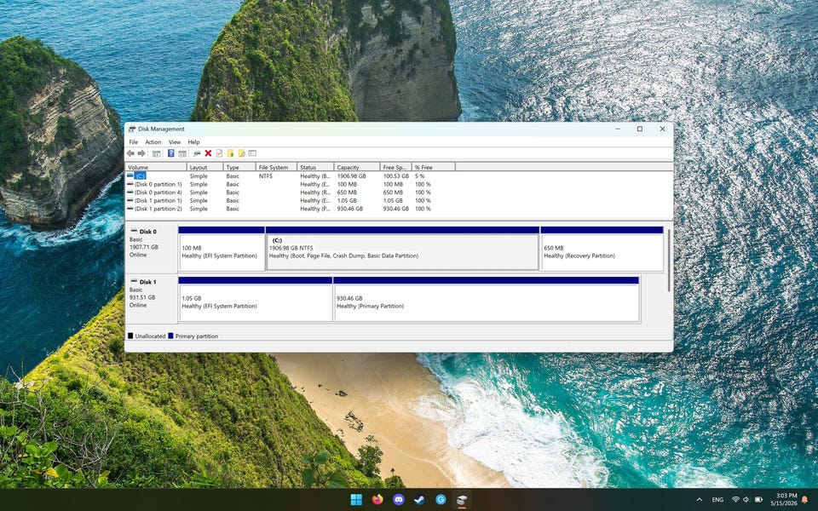818x511 pixels.
Task: Open Wi-Fi network status icon
Action: [x=735, y=500]
